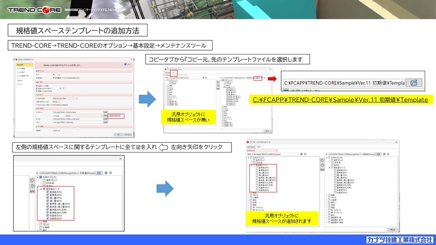Open the output processing dropdown in the options dialog
The image size is (436, 245).
(x=65, y=98)
